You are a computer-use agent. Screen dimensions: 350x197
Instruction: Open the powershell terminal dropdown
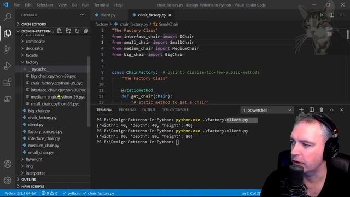coord(267,110)
